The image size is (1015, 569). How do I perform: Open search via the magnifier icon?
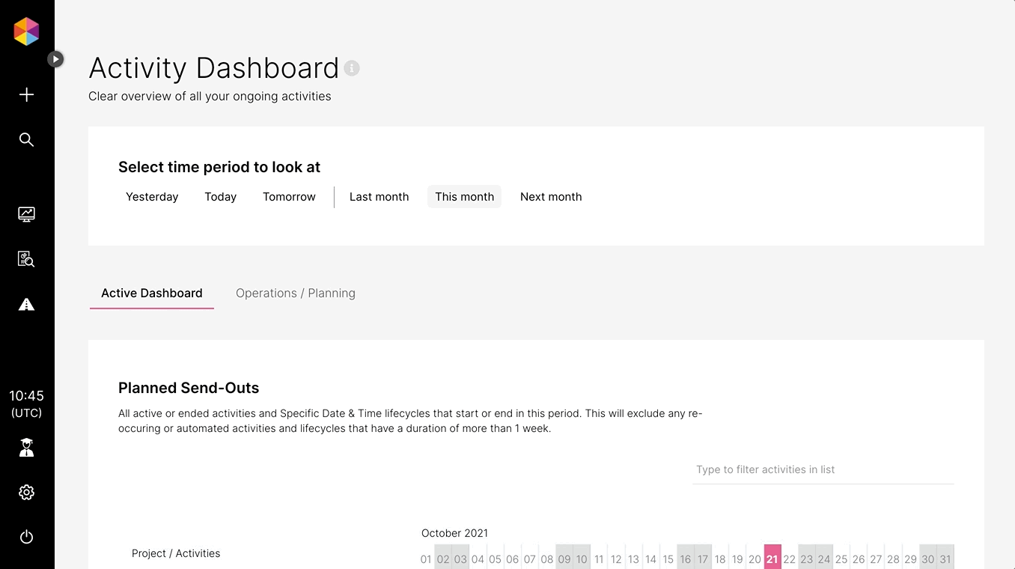26,139
